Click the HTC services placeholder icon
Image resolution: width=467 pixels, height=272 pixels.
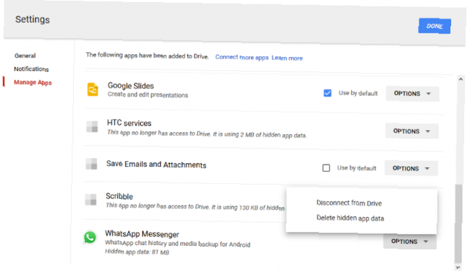(x=92, y=127)
